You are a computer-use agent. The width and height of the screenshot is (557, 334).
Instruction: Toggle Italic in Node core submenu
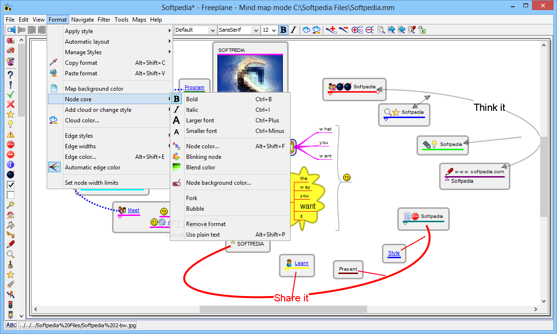(x=230, y=110)
